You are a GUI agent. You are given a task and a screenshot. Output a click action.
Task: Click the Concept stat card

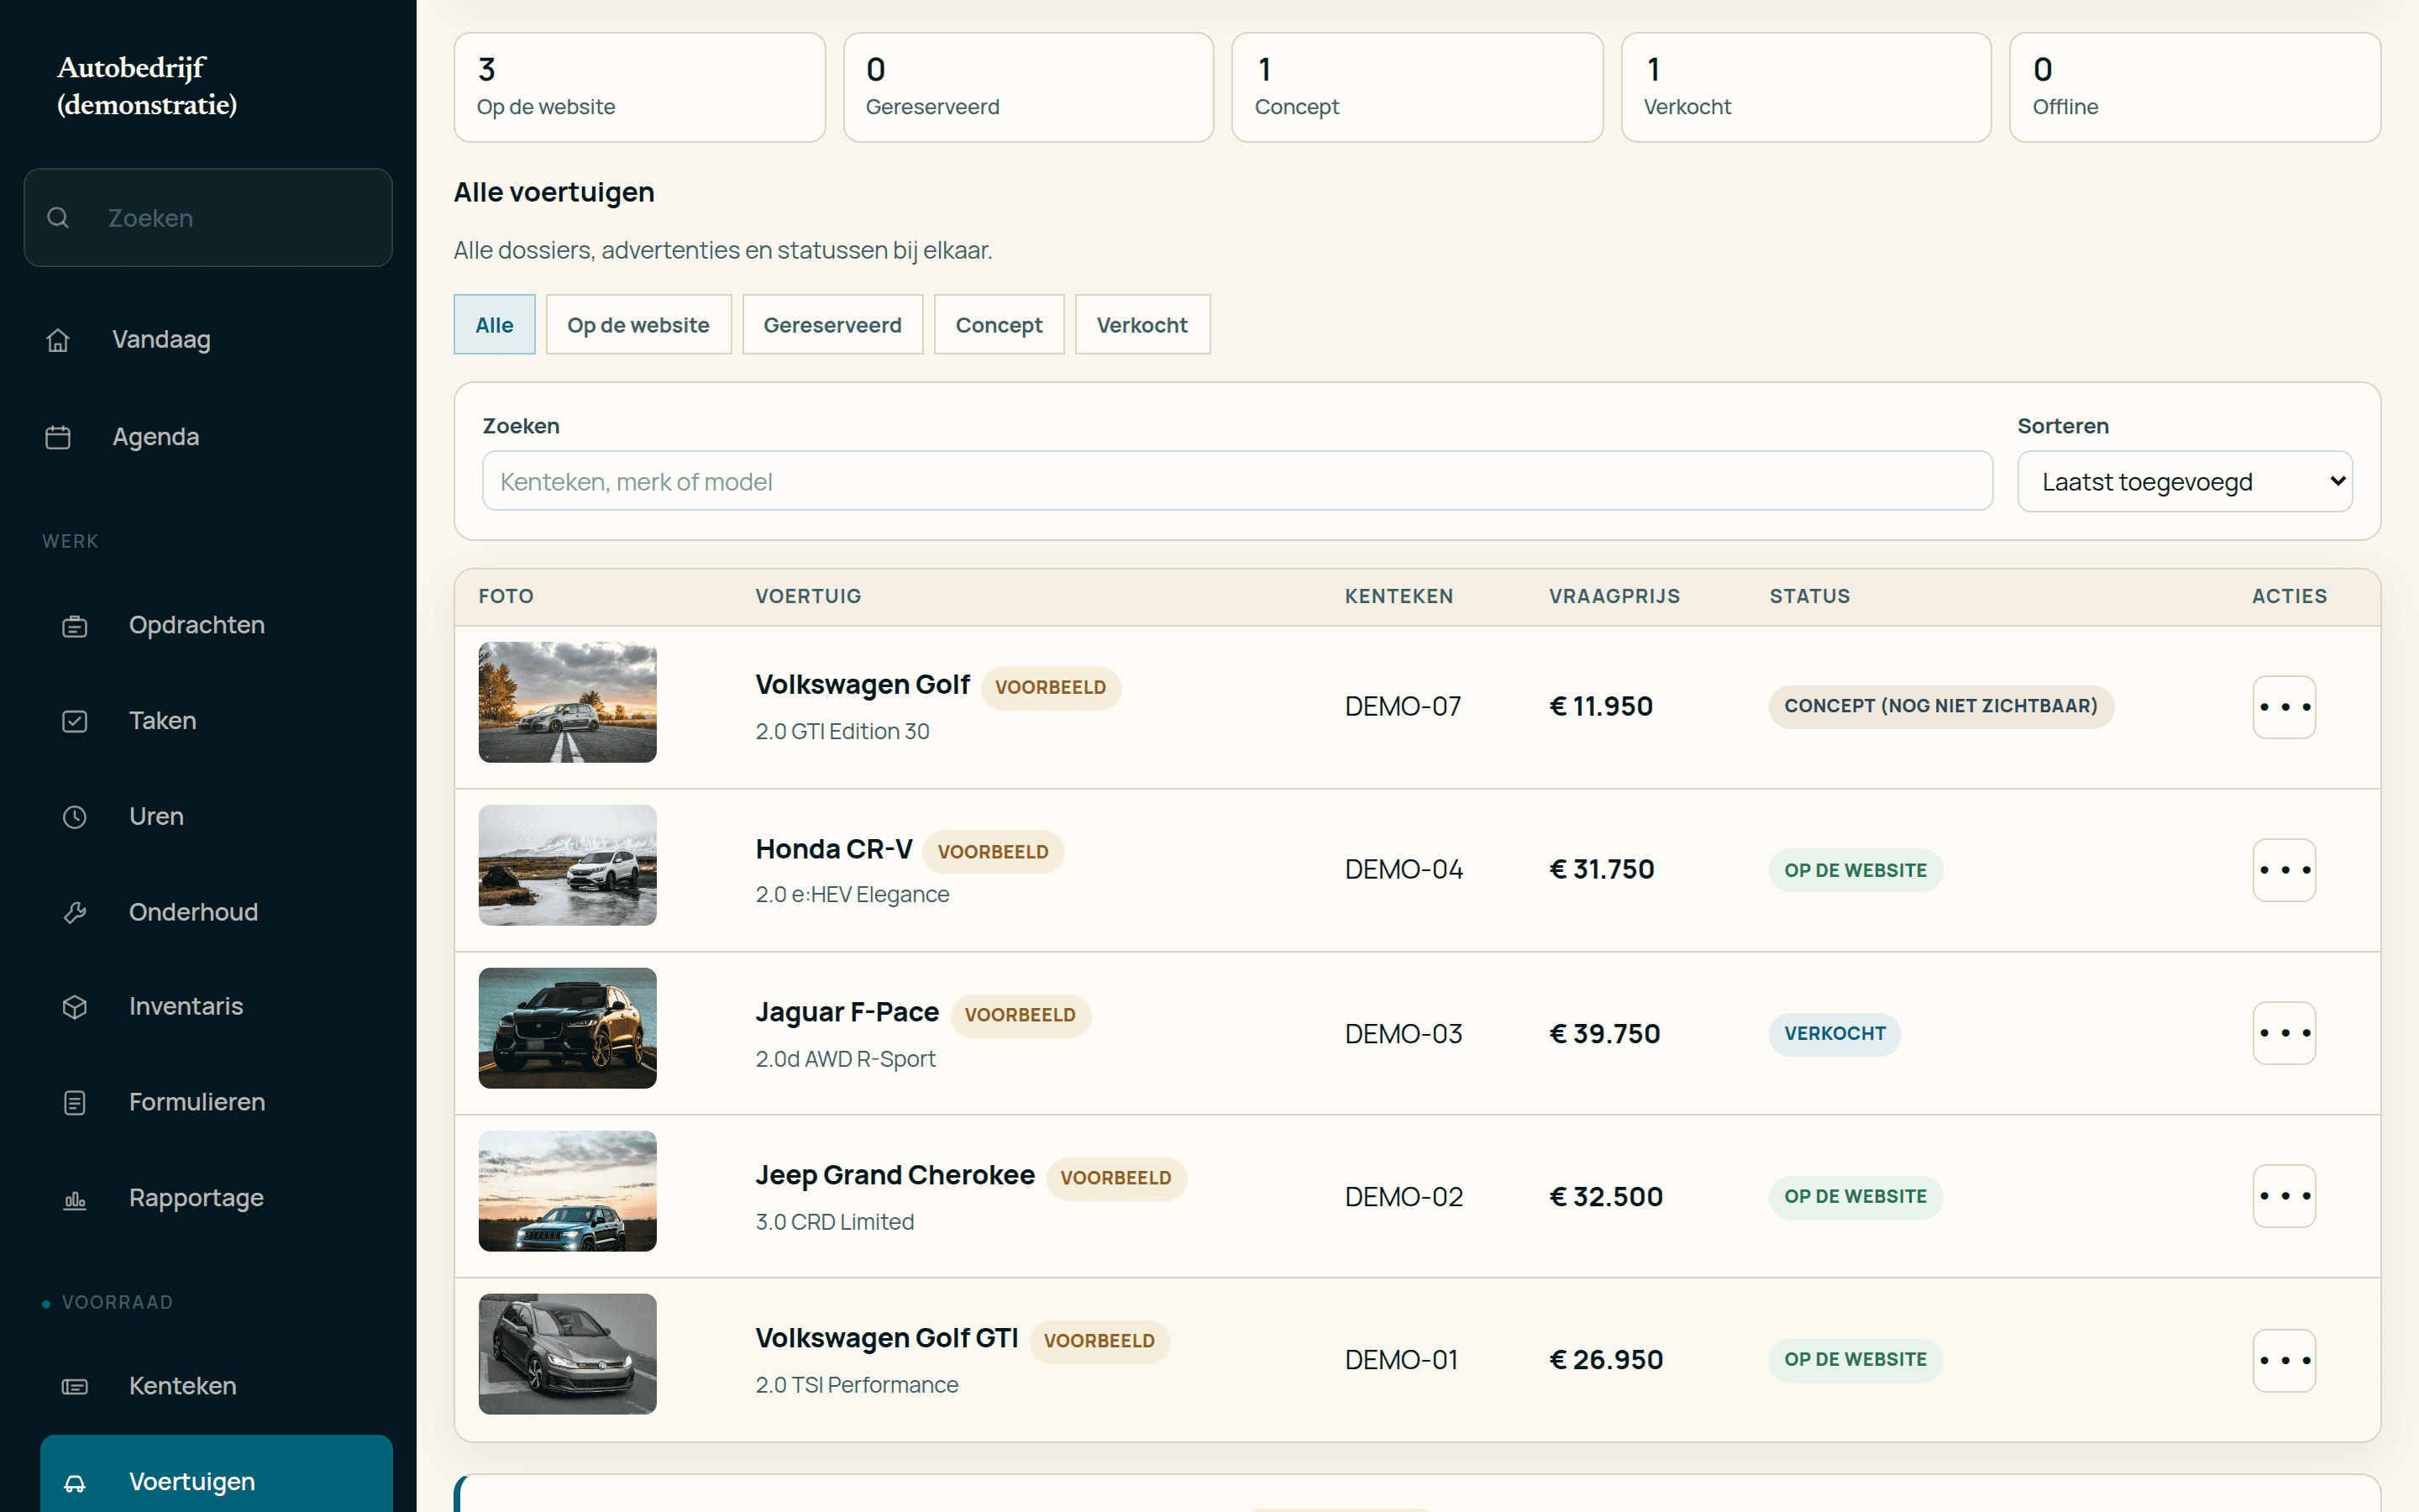pos(1418,87)
